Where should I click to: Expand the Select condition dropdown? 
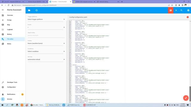(46, 51)
